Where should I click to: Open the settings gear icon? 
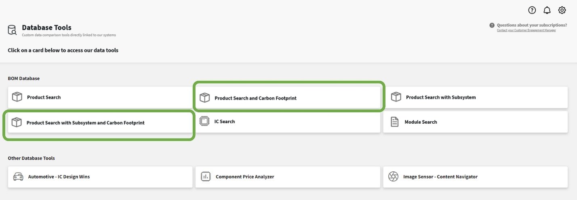(x=562, y=10)
